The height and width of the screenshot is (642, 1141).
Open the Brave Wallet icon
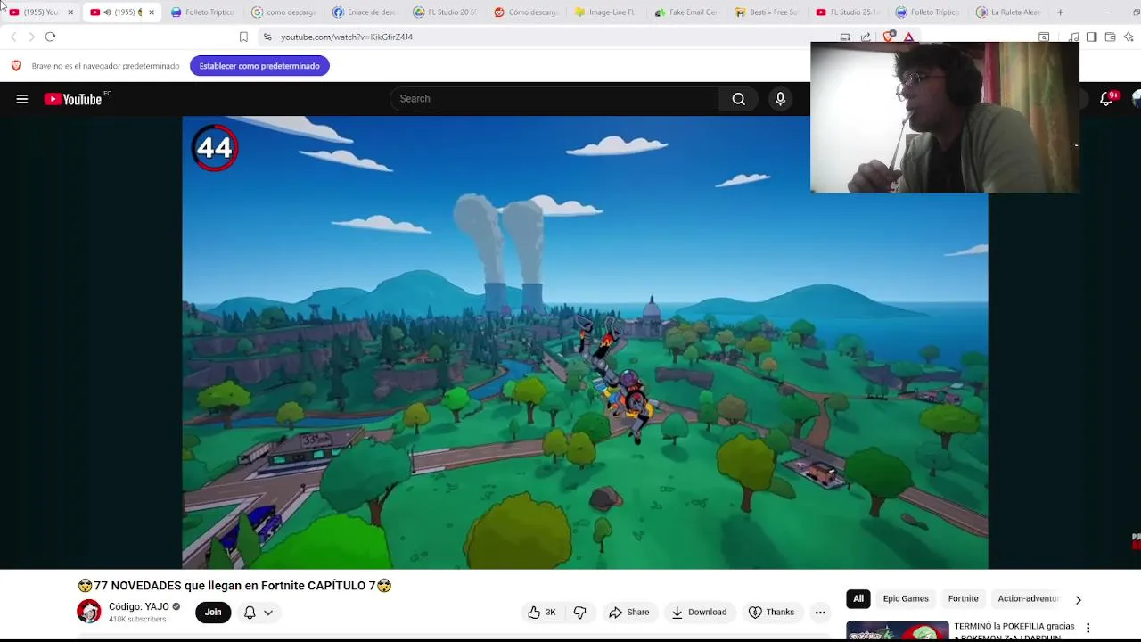pos(1110,37)
